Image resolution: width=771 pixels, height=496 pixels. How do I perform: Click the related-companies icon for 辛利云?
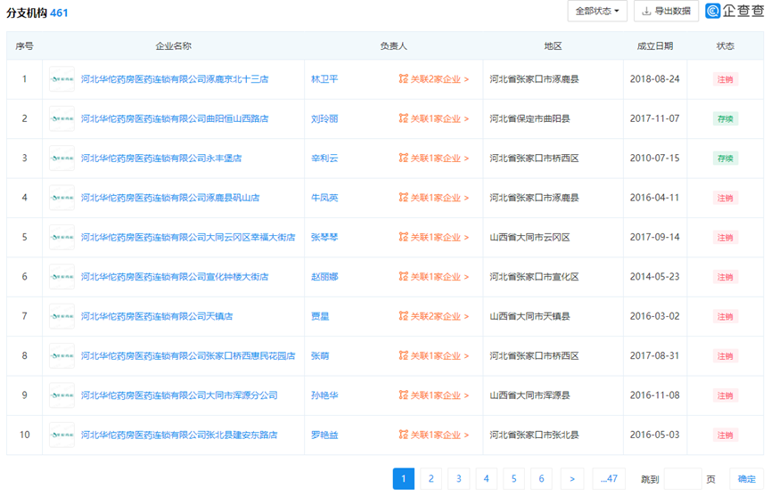point(403,159)
